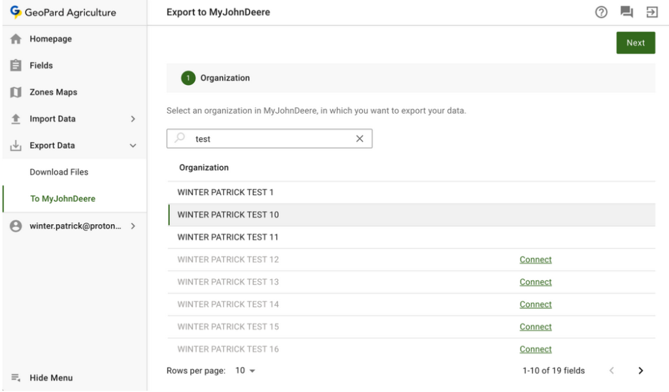The width and height of the screenshot is (669, 392).
Task: Click the Hide Menu icon
Action: tap(16, 378)
